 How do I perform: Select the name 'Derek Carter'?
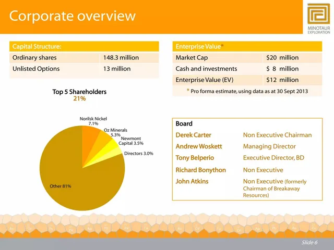[x=194, y=135]
